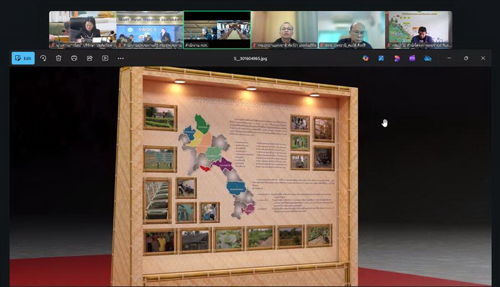Click the Edit image button
This screenshot has width=500, height=287.
point(23,58)
